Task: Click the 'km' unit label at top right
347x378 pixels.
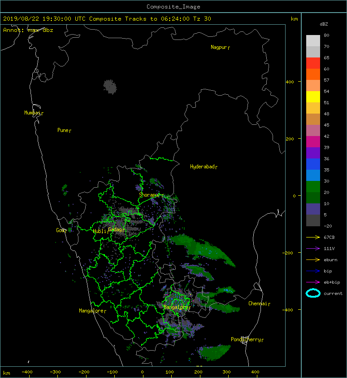Action: (x=294, y=19)
